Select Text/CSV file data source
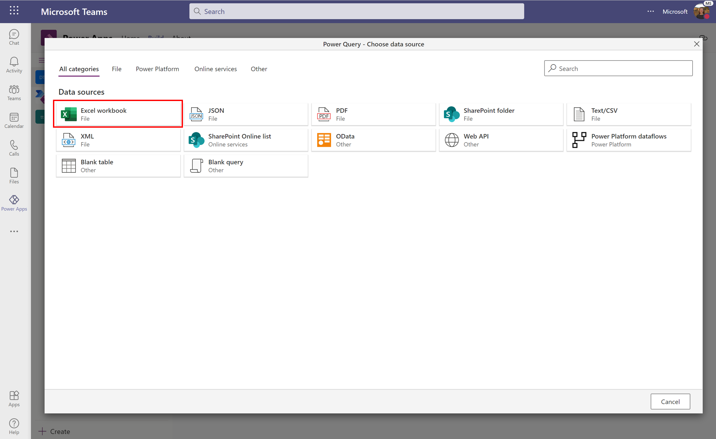The image size is (716, 439). 628,114
